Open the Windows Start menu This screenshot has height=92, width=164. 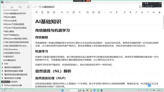[x=63, y=90]
